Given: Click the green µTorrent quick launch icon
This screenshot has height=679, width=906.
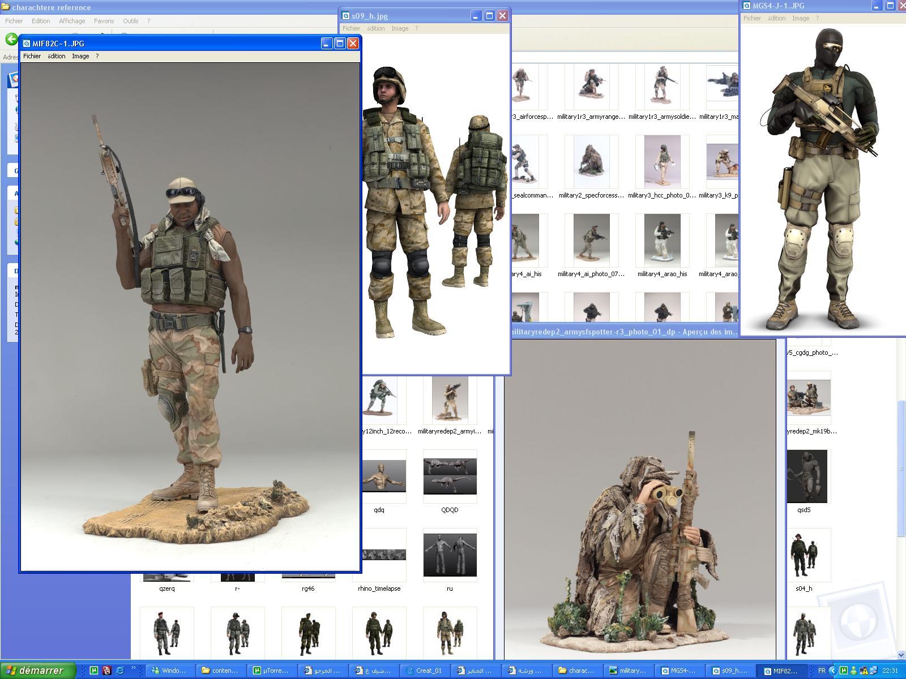Looking at the screenshot, I should [94, 671].
